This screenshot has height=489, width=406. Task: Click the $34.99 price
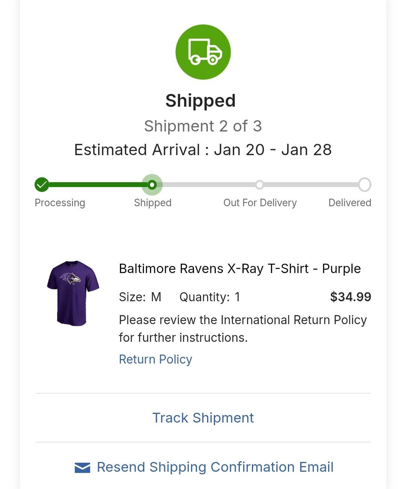(350, 297)
